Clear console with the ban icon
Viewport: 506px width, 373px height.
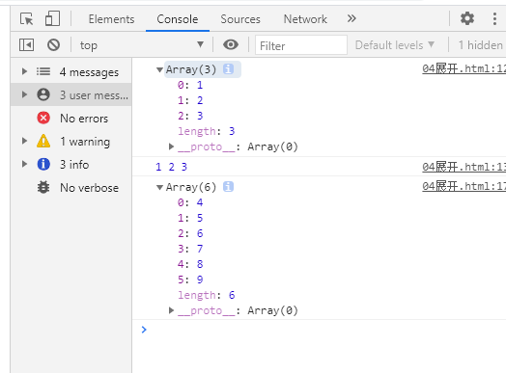[x=53, y=44]
